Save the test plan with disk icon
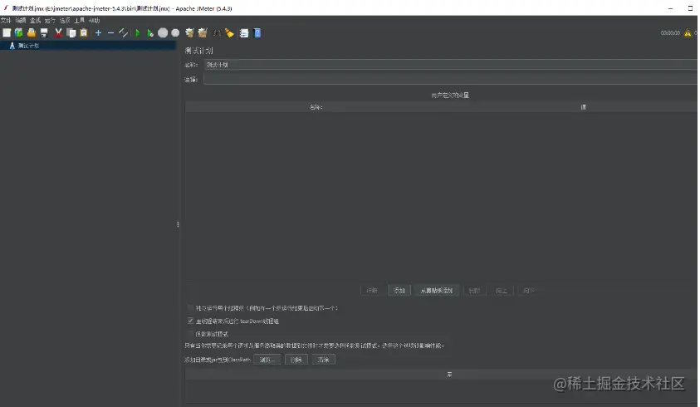The height and width of the screenshot is (407, 700). [x=44, y=32]
